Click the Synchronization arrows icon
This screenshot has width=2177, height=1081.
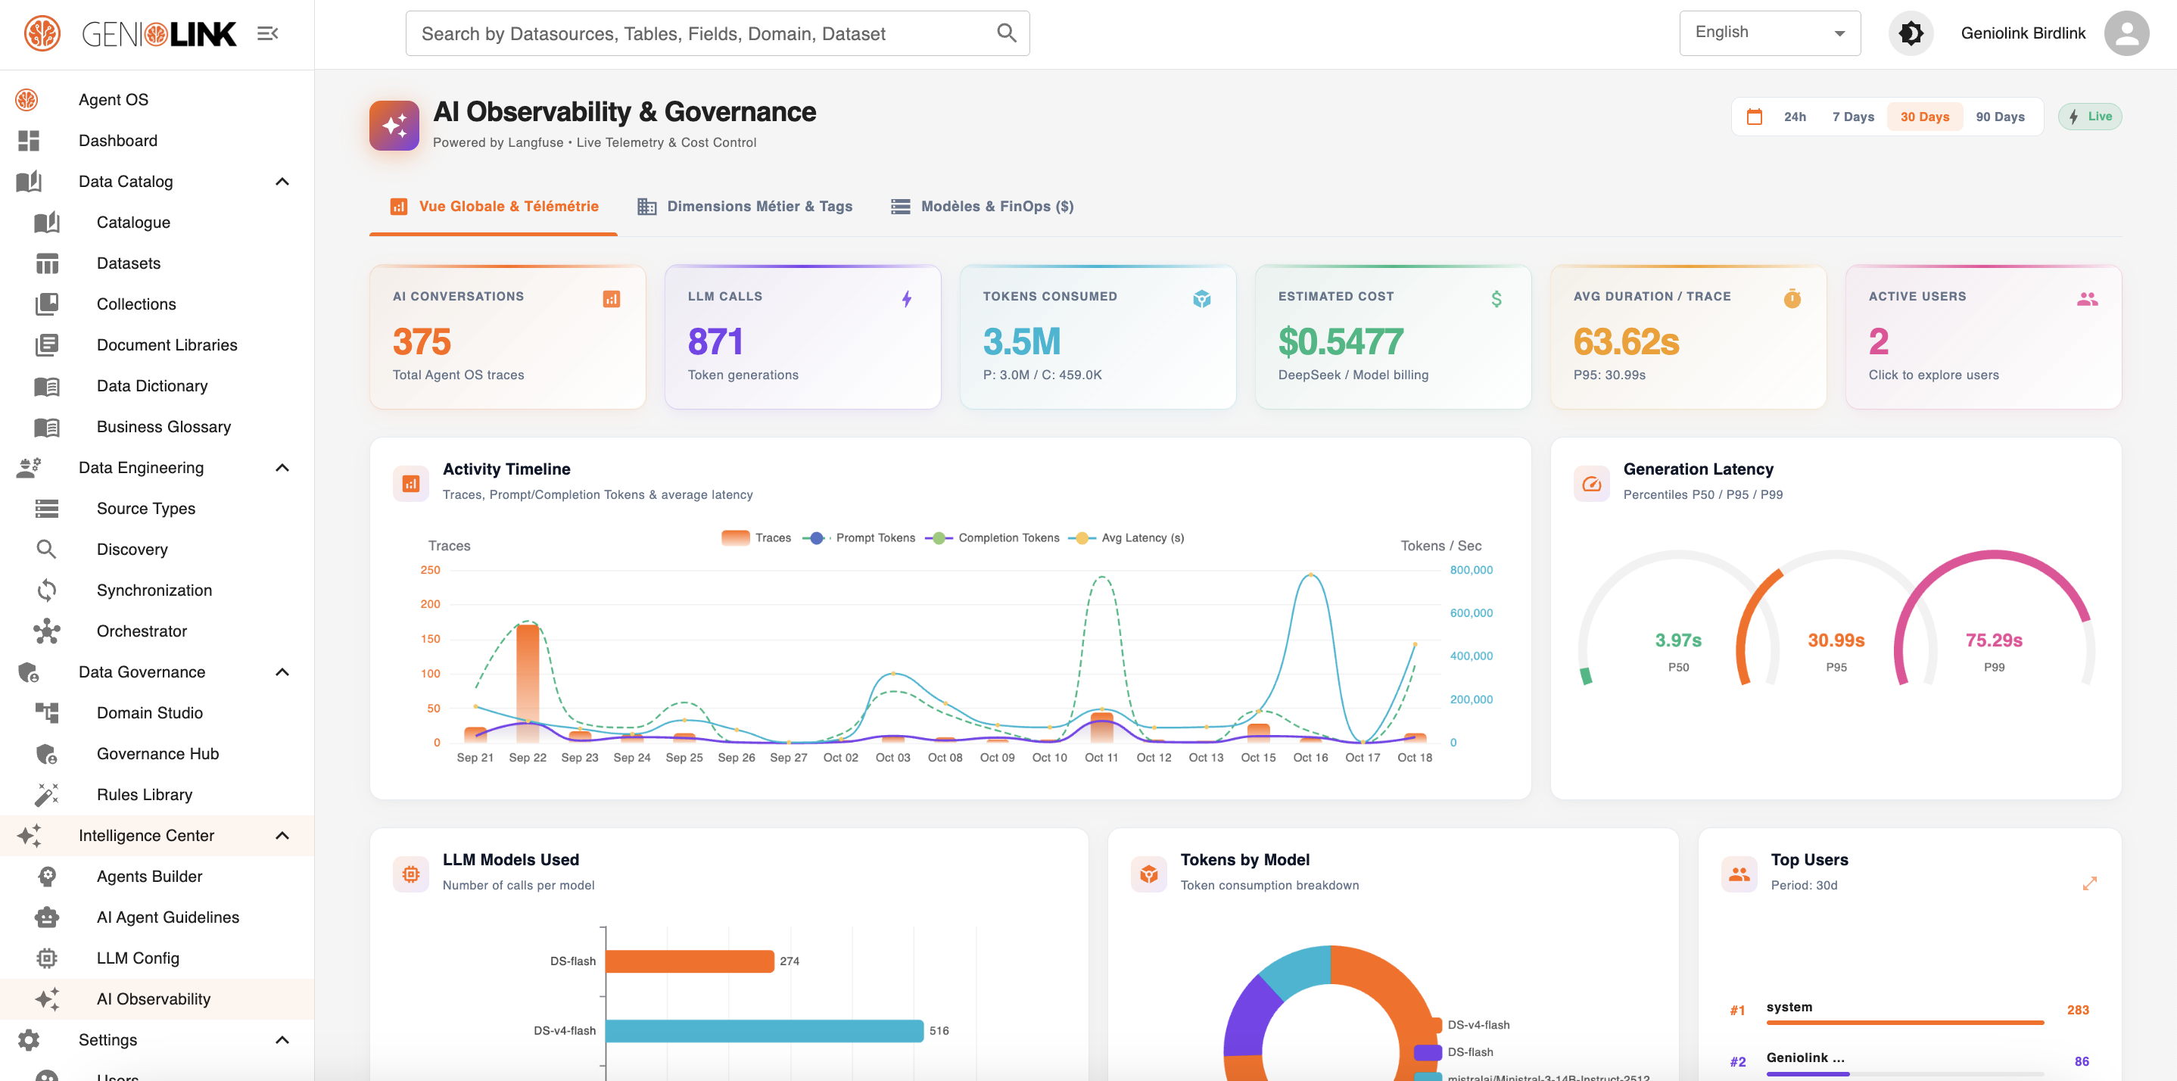click(46, 590)
